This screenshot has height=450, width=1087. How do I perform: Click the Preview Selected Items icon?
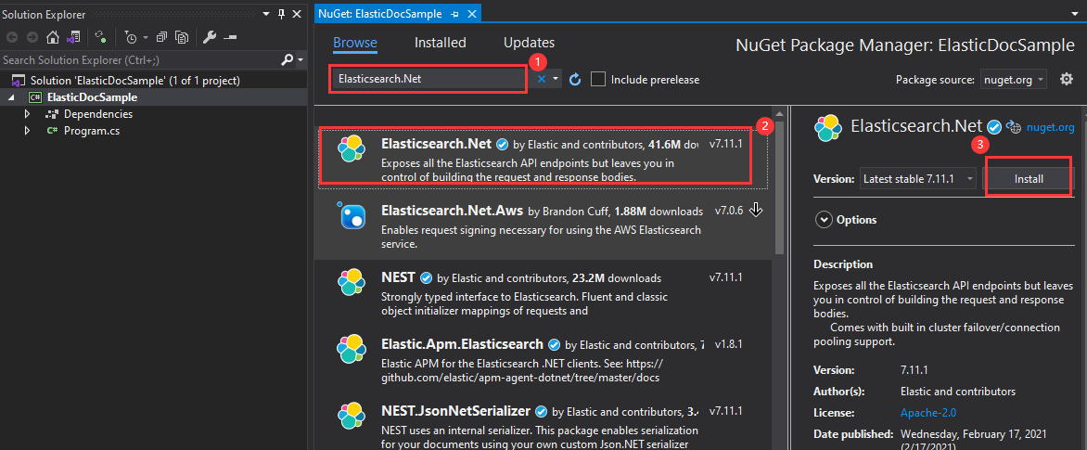point(230,37)
